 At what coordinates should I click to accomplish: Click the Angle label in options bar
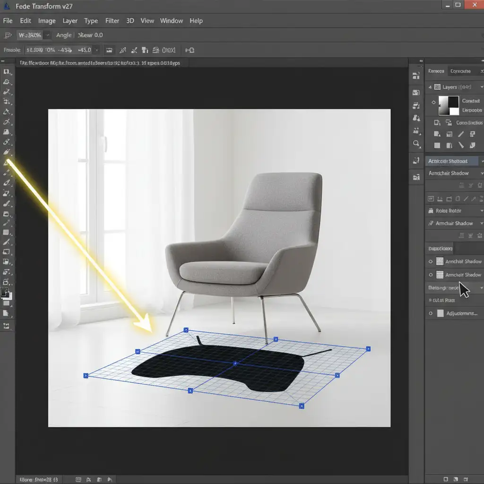[64, 35]
